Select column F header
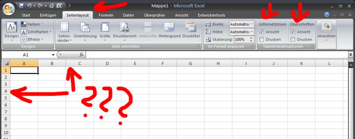Image resolution: width=355 pixels, height=139 pixels. point(162,64)
